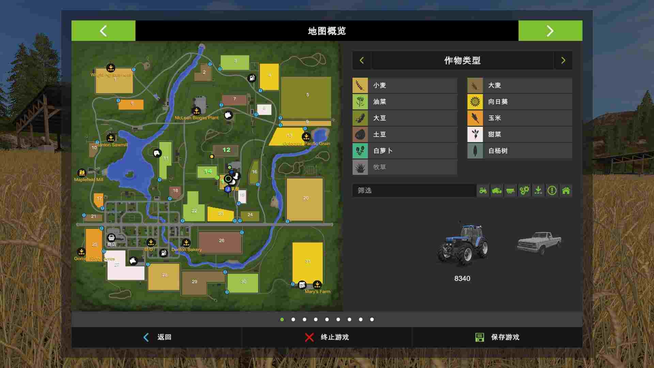Image resolution: width=654 pixels, height=368 pixels.
Task: Click Mary's Farm sell point icon
Action: [317, 284]
